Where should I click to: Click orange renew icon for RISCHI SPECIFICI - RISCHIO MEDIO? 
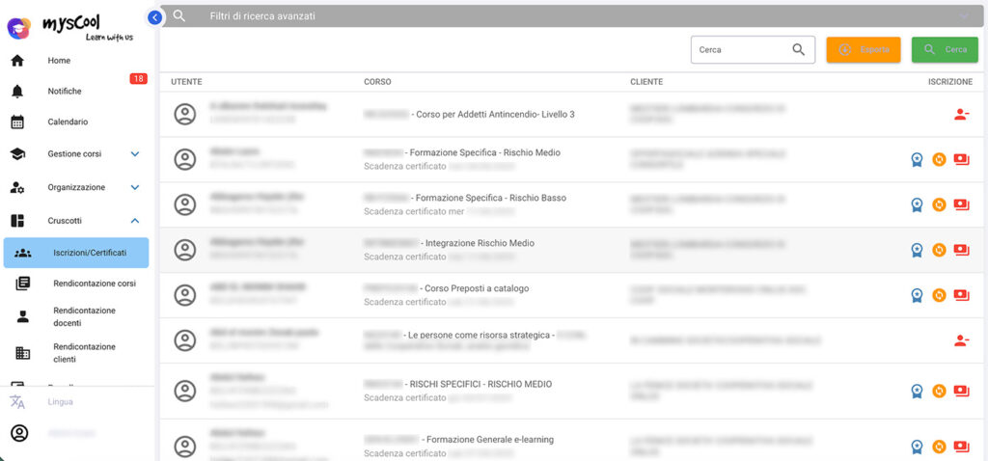[939, 392]
